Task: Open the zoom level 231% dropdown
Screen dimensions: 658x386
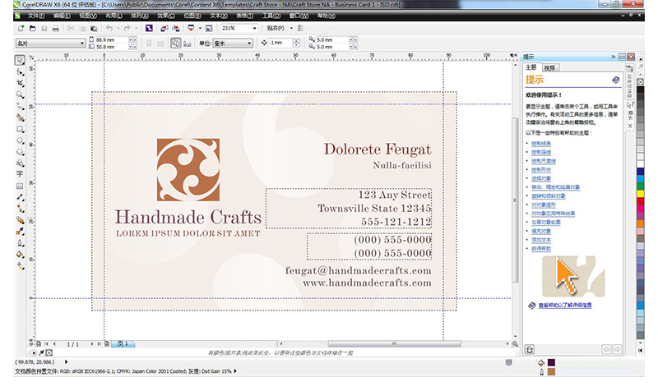Action: [x=254, y=28]
